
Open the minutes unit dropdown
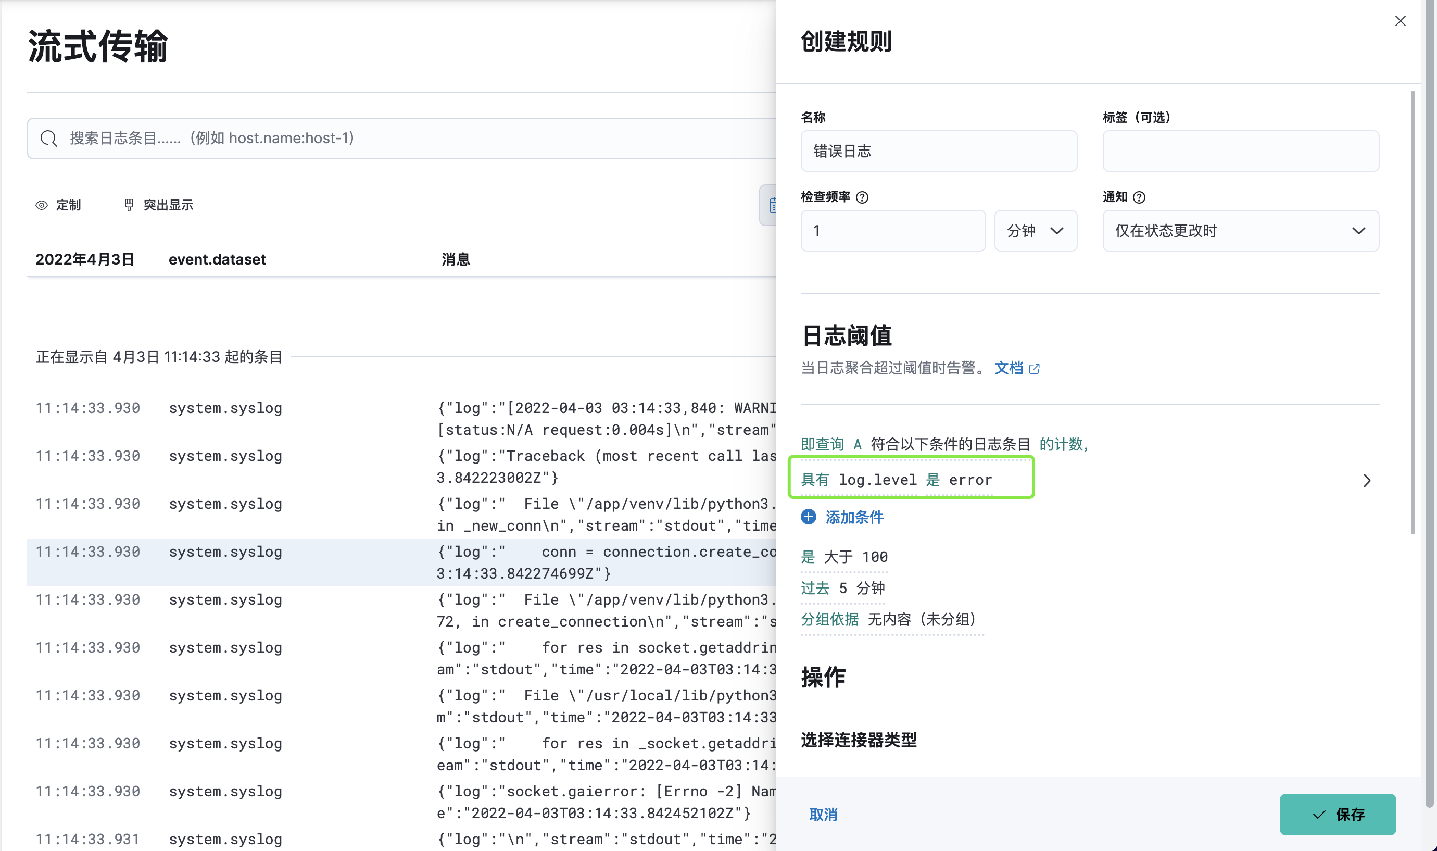[1035, 231]
